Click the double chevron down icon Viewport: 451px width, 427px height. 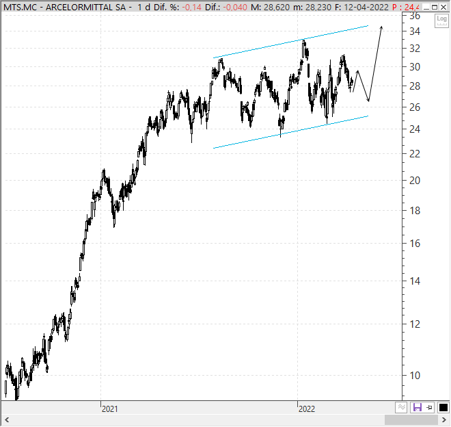tap(401, 407)
